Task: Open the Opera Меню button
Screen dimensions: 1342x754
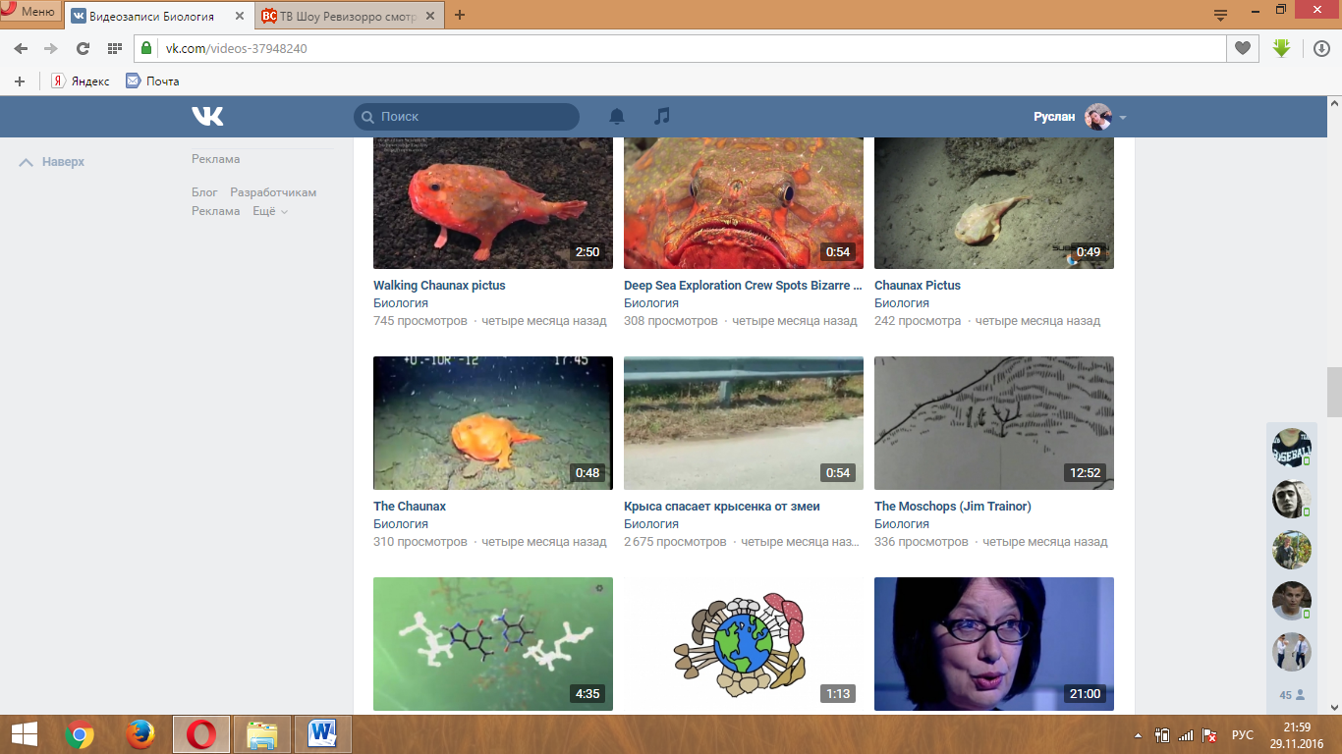Action: [x=28, y=12]
